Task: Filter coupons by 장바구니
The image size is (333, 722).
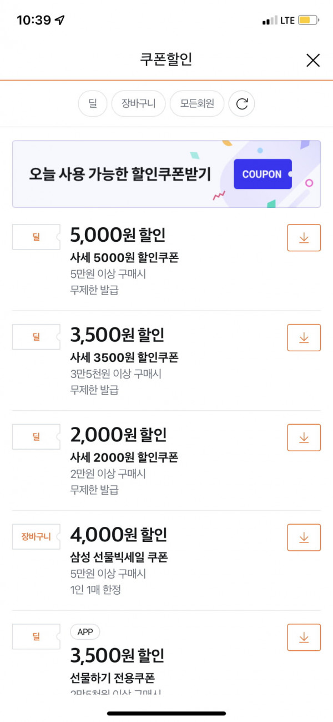Action: (x=139, y=103)
